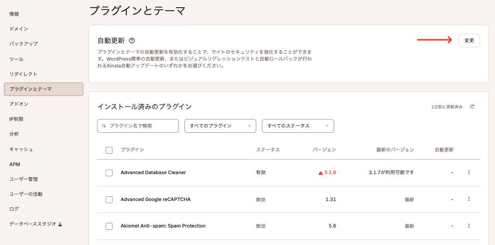This screenshot has height=245, width=495.
Task: Click the 3.1.7が利用可能です update notice
Action: (391, 172)
